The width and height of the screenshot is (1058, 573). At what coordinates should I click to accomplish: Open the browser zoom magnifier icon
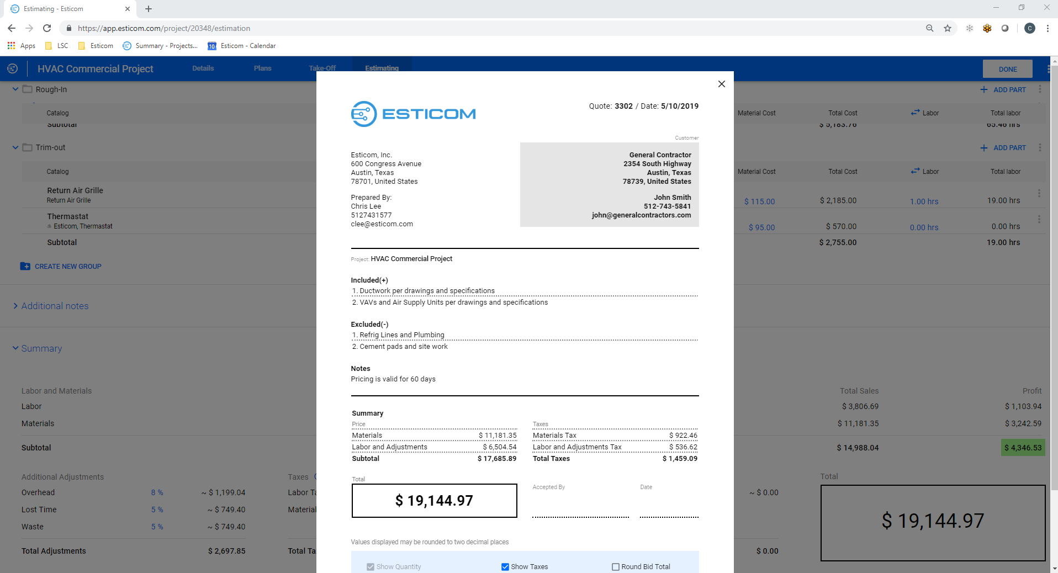pyautogui.click(x=930, y=28)
